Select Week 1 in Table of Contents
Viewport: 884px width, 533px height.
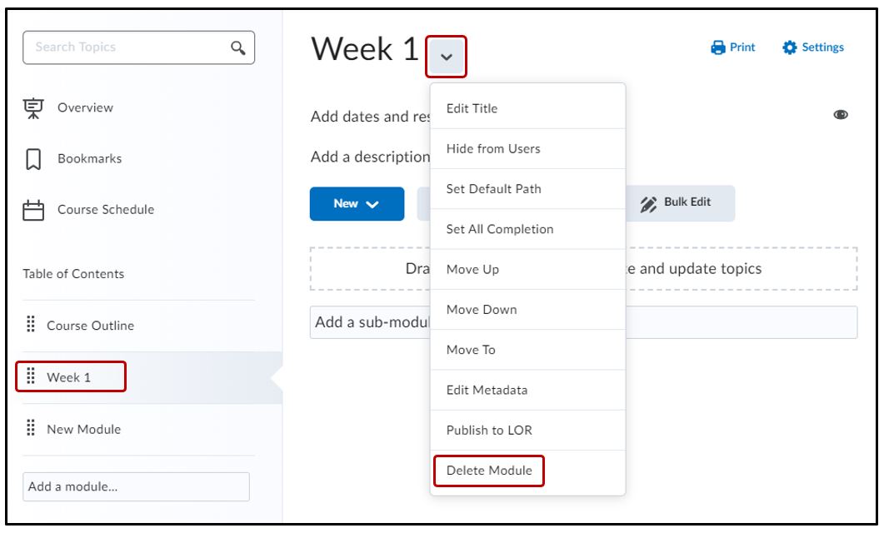[x=69, y=377]
